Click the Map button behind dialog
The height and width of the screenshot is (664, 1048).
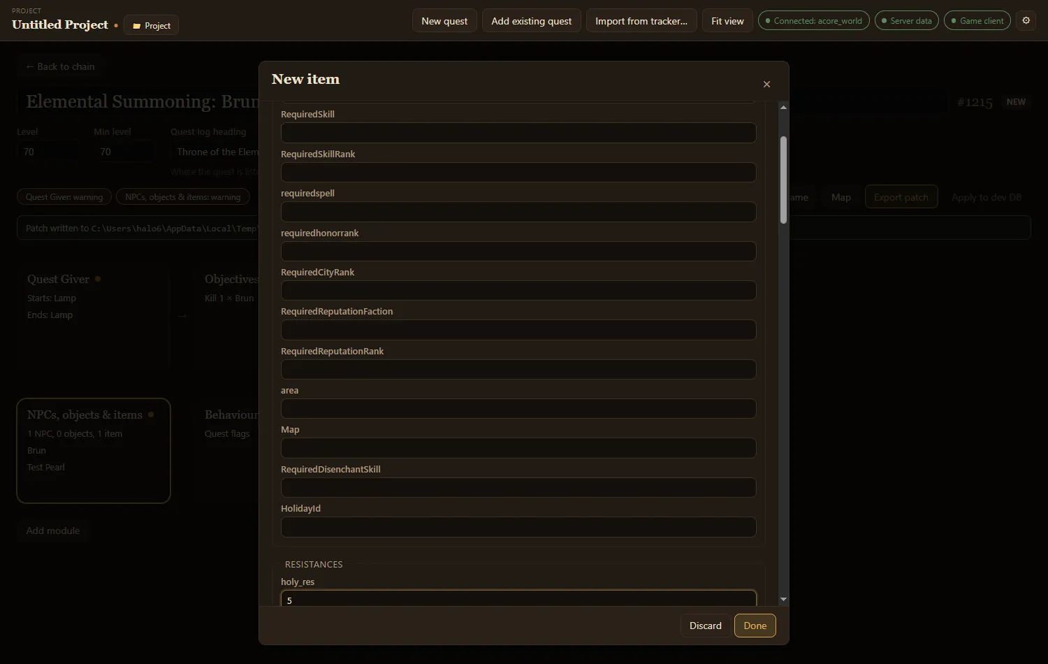click(841, 197)
